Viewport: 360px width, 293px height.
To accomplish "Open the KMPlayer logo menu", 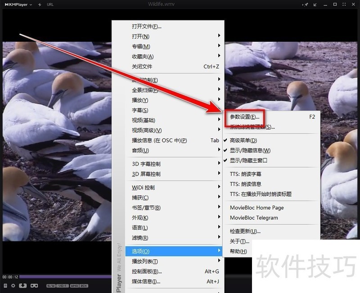I will (13, 4).
